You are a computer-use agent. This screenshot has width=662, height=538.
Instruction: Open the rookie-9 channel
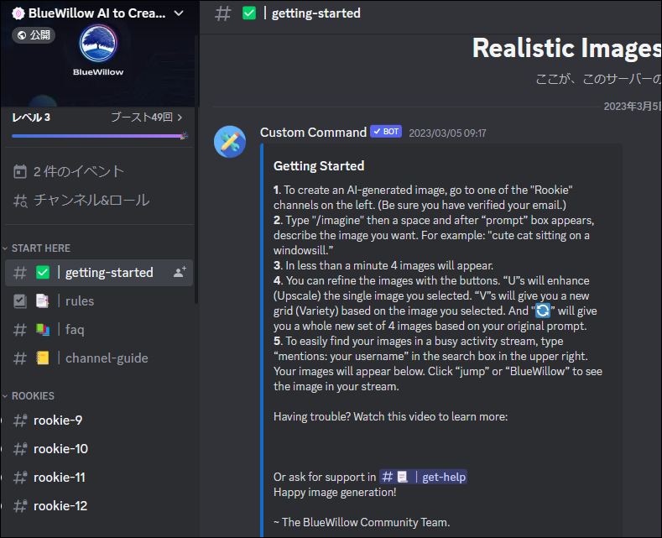(99, 420)
